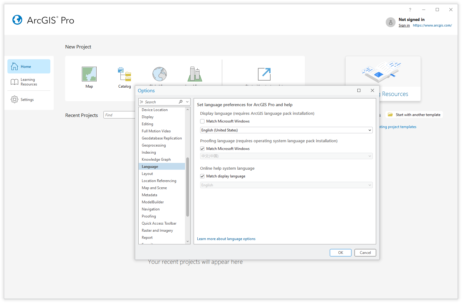The width and height of the screenshot is (462, 303).
Task: Click the Start with another template folder icon
Action: pos(390,114)
